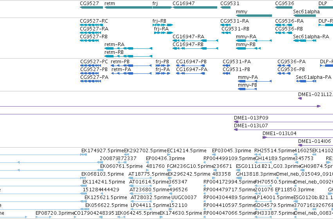The height and width of the screenshot is (219, 333).
Task: Click the retm-RA transcript glyph
Action: coord(128,48)
